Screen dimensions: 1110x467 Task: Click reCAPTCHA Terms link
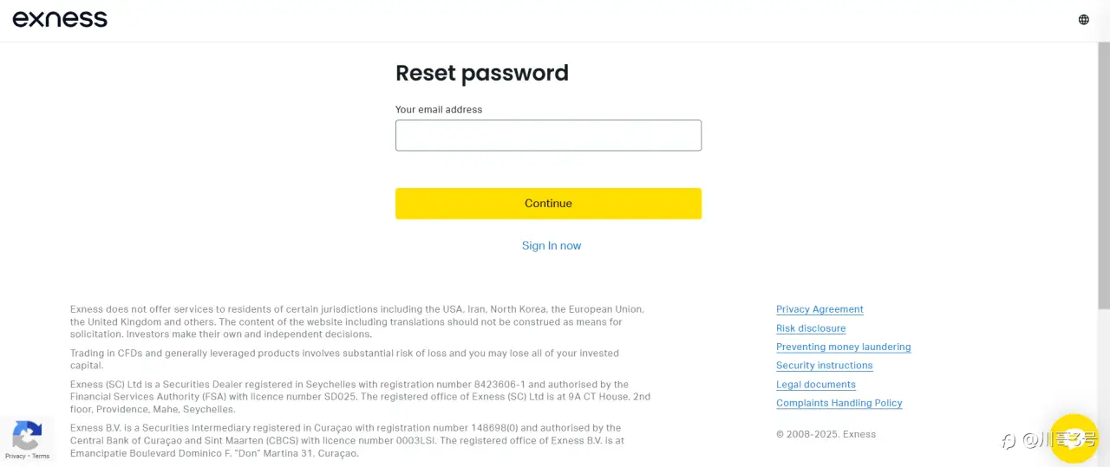coord(41,456)
